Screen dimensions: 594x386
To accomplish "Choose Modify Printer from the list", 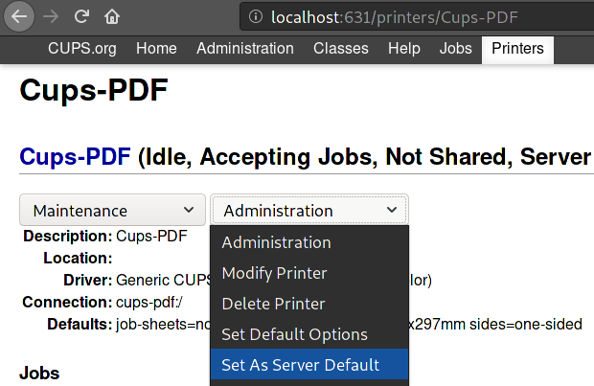I will pos(309,273).
